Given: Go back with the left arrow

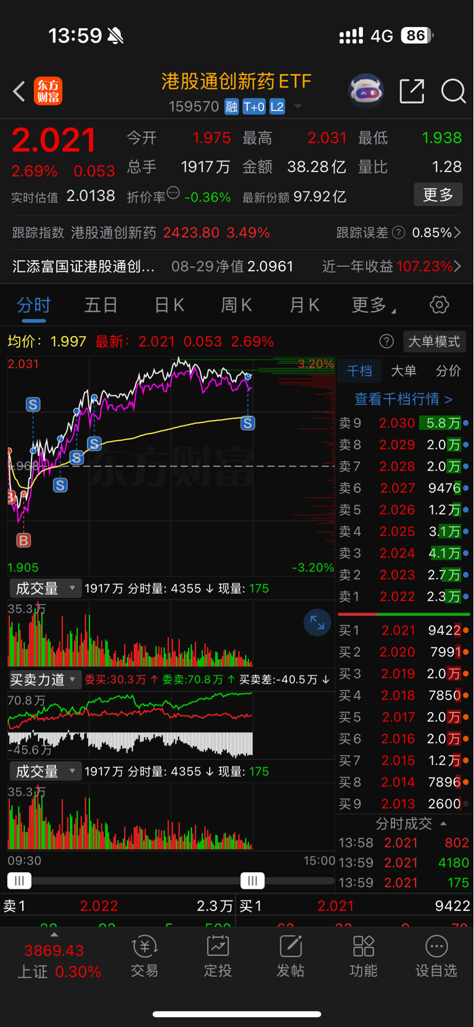Looking at the screenshot, I should pyautogui.click(x=19, y=92).
